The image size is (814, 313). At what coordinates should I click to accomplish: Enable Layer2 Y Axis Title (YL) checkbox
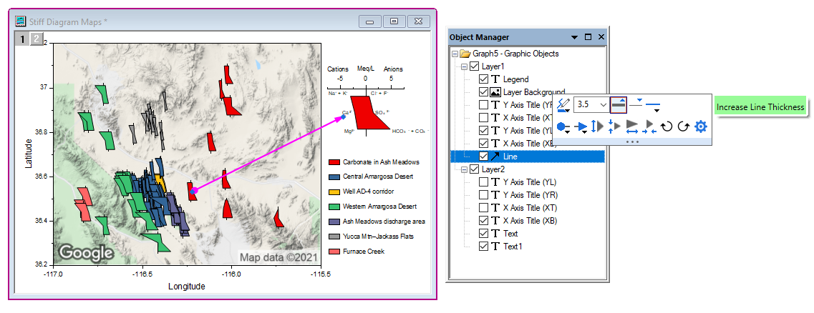pos(484,182)
